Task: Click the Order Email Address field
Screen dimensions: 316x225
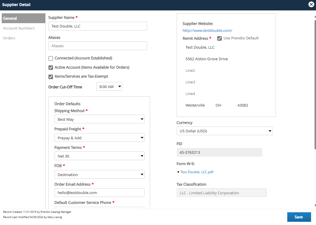Action: pyautogui.click(x=99, y=193)
